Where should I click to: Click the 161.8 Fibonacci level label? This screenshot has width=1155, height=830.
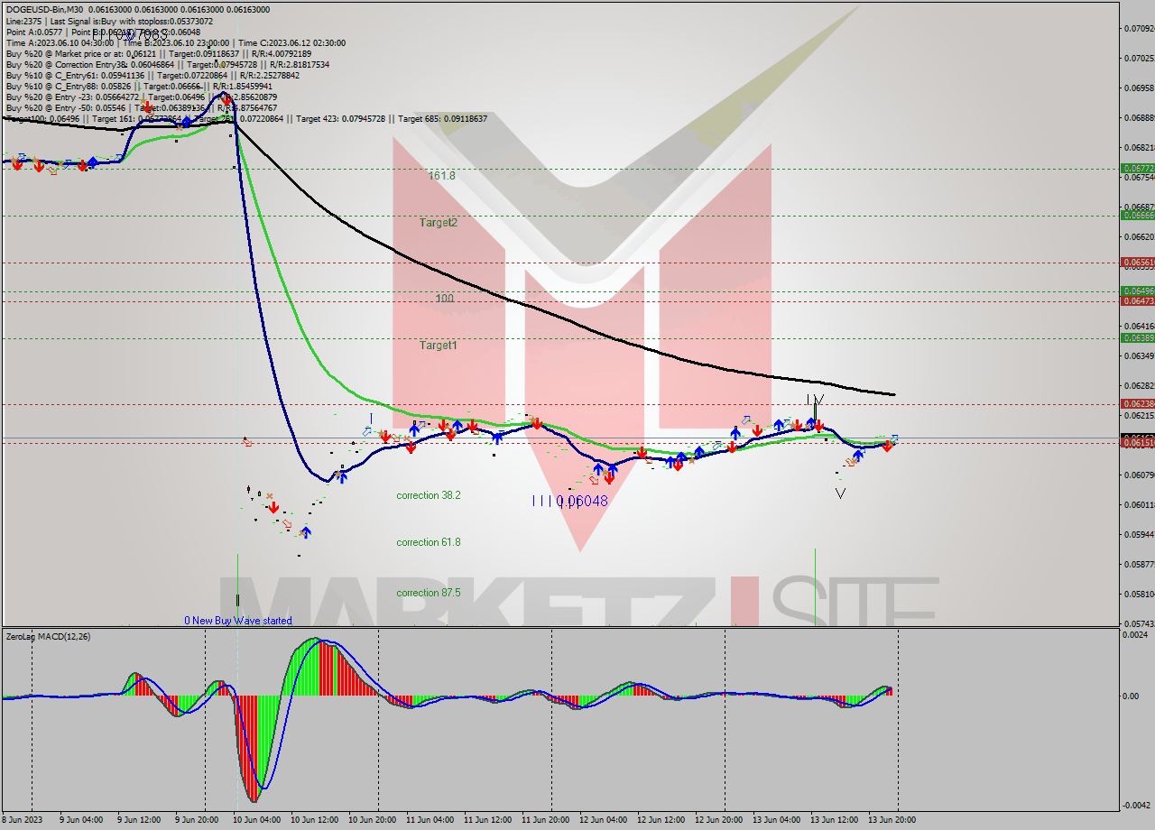coord(442,176)
